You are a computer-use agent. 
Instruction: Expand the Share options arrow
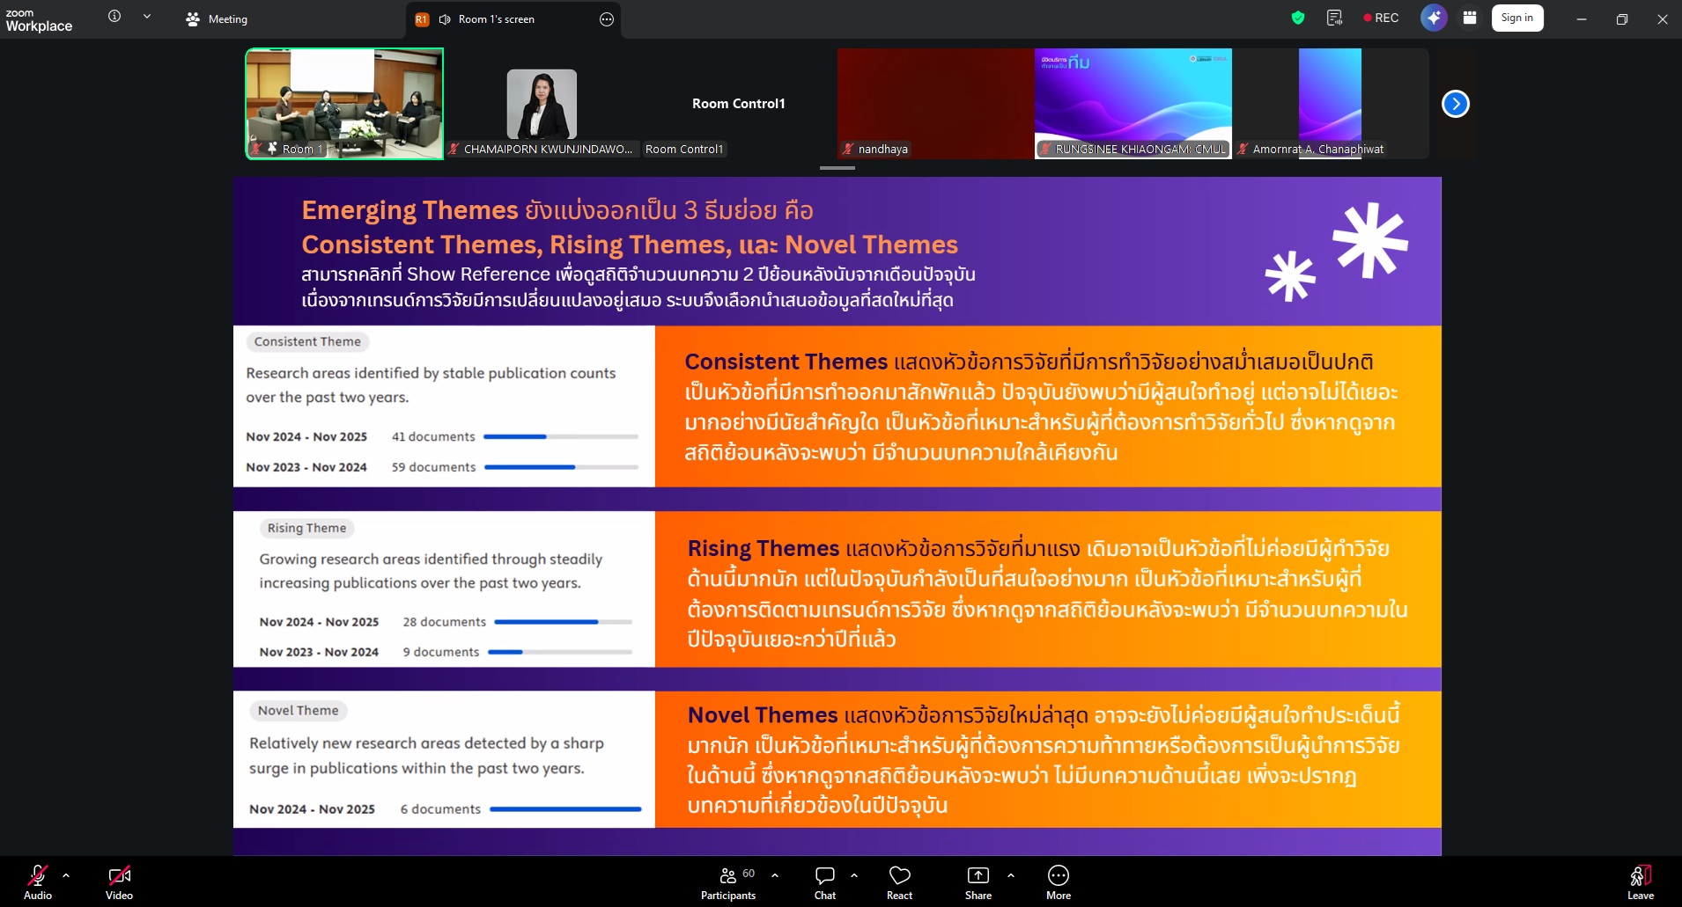1010,875
